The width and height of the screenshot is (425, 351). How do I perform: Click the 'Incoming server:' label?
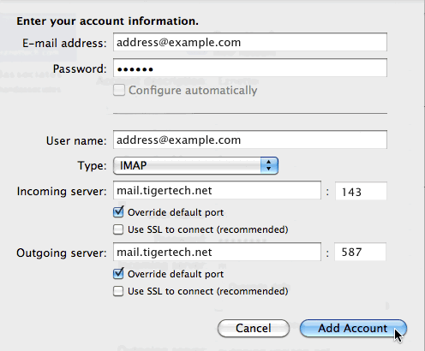coord(62,191)
